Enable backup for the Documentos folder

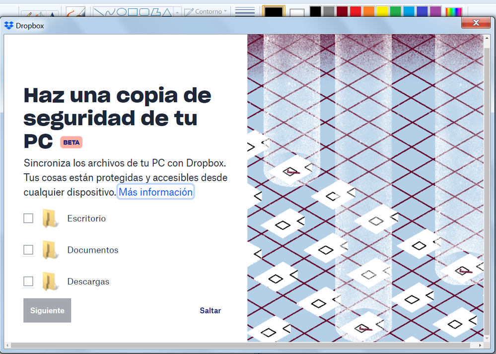[x=28, y=250]
